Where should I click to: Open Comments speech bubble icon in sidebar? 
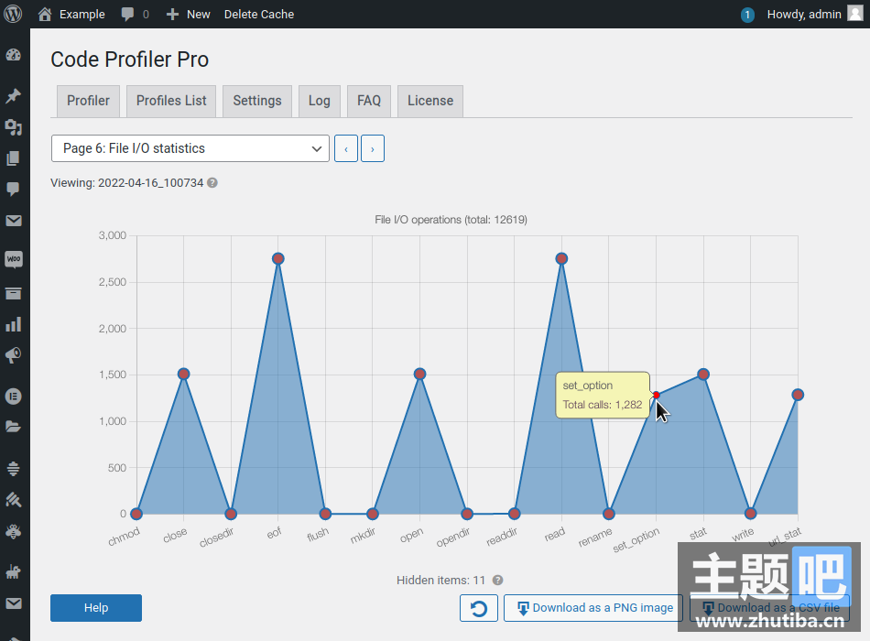click(x=14, y=190)
